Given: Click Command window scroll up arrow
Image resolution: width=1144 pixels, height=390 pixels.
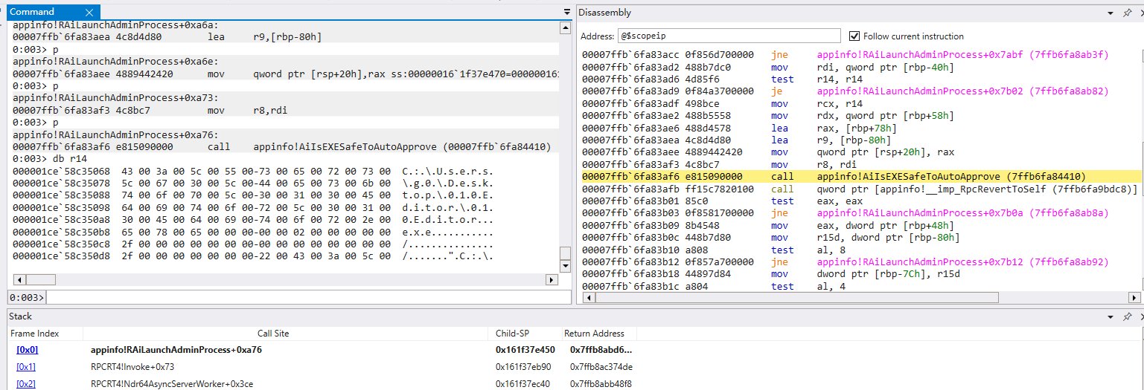Looking at the screenshot, I should coord(565,27).
